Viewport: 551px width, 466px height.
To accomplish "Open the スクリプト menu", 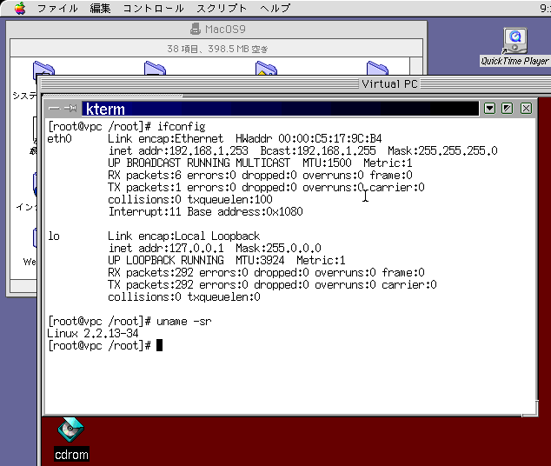I will pos(222,8).
